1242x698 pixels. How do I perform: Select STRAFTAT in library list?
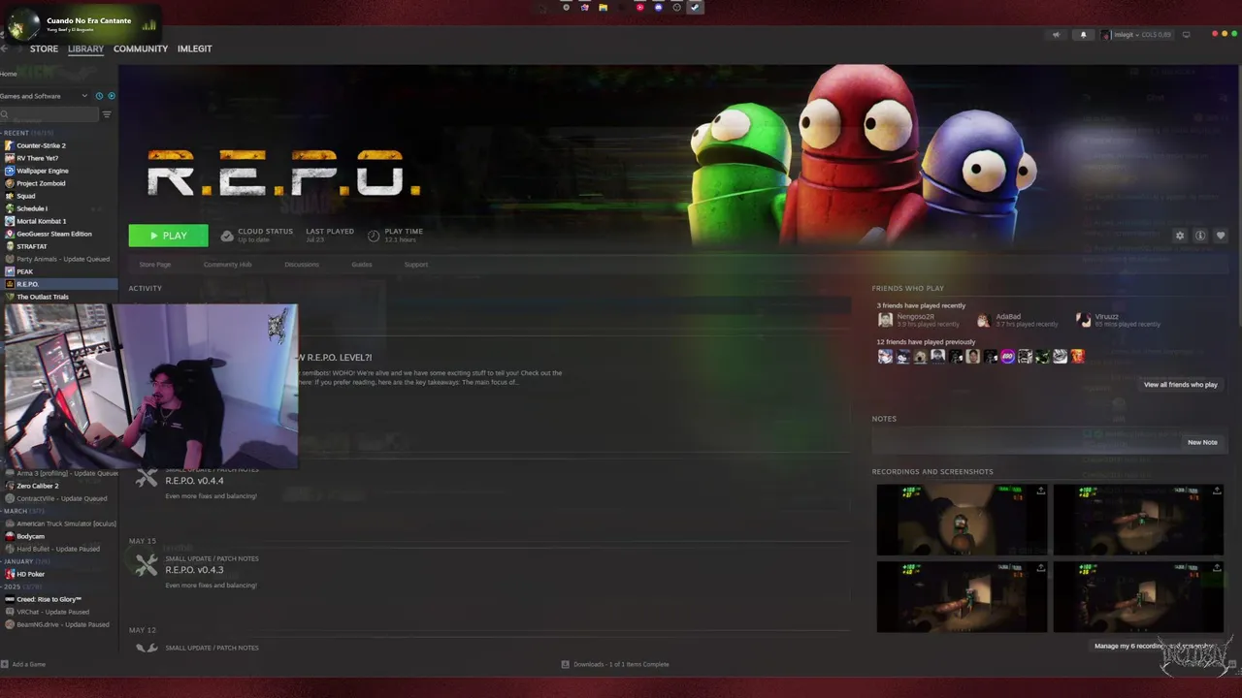[x=32, y=246]
